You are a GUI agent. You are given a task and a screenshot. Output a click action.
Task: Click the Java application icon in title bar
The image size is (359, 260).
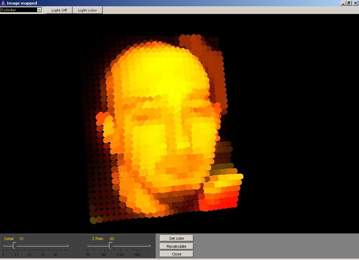coord(3,3)
